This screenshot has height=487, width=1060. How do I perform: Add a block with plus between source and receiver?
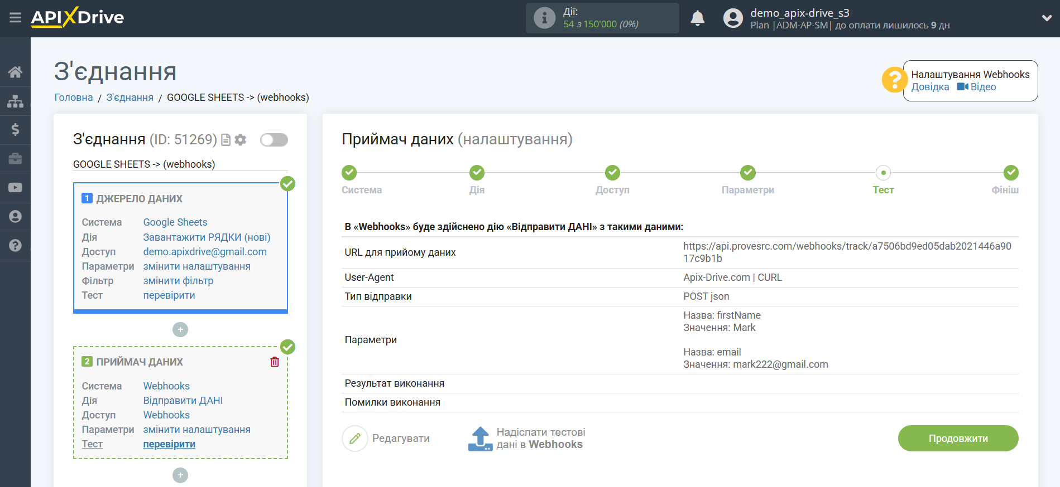coord(180,330)
